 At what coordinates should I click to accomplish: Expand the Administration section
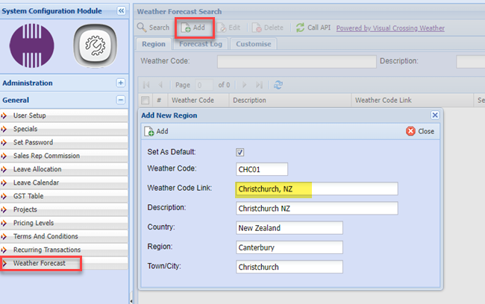[x=121, y=83]
